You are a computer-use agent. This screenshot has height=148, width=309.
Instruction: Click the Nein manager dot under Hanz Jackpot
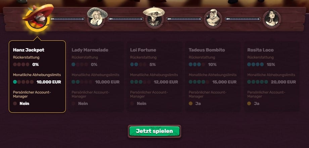(x=15, y=103)
